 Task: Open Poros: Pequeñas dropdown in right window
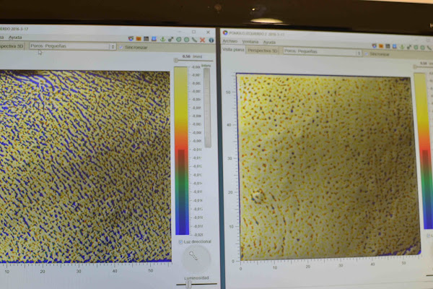pos(323,52)
